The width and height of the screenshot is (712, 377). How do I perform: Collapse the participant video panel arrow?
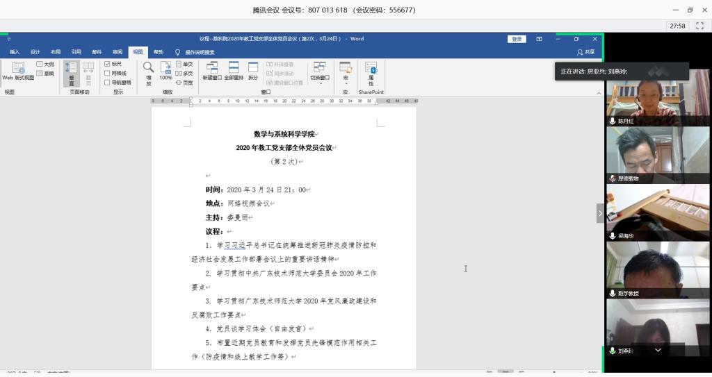pos(600,213)
